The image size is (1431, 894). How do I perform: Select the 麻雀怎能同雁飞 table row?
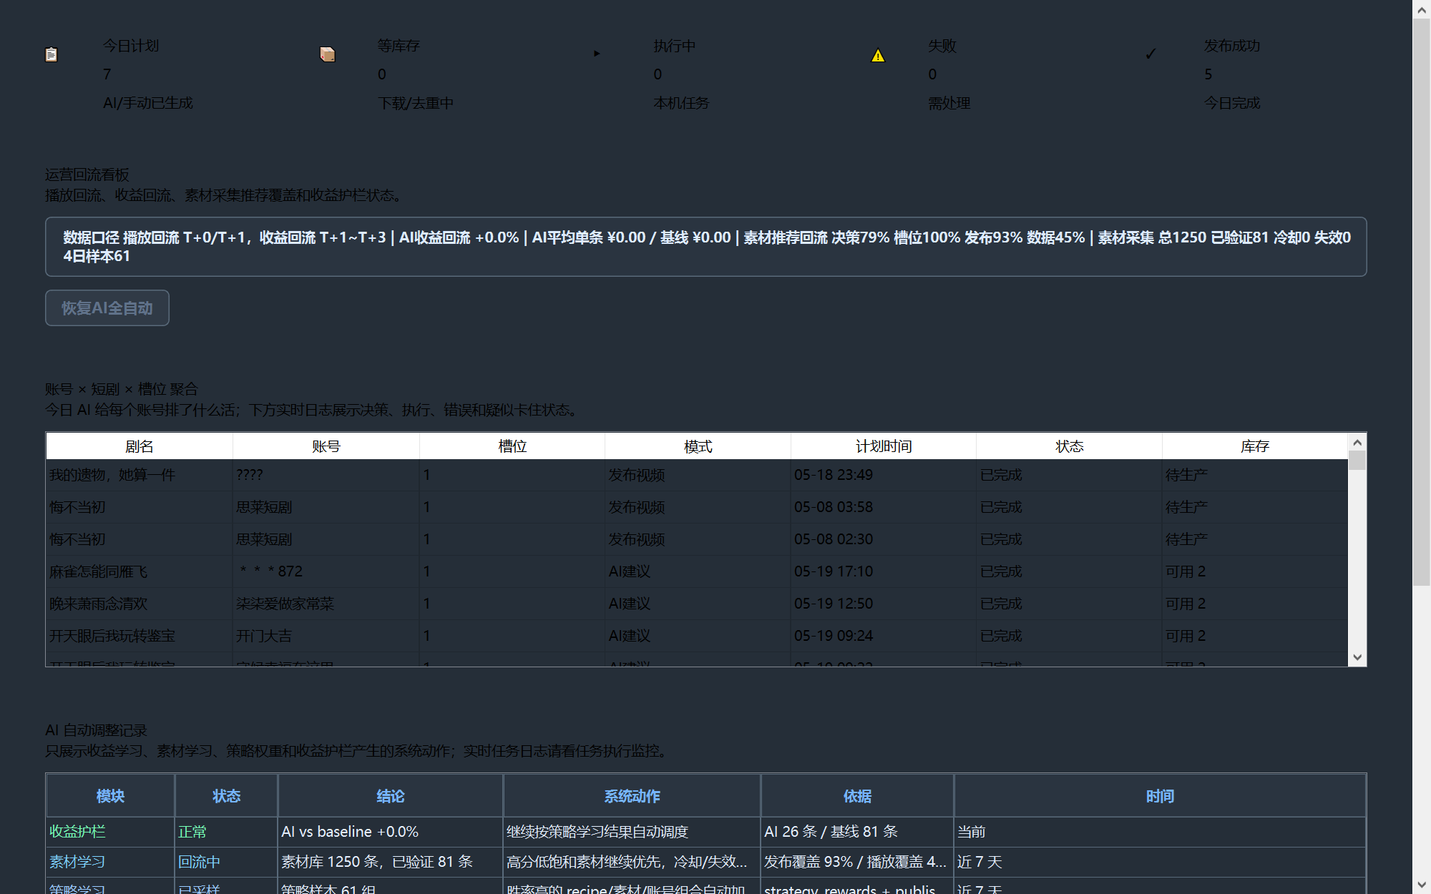697,571
